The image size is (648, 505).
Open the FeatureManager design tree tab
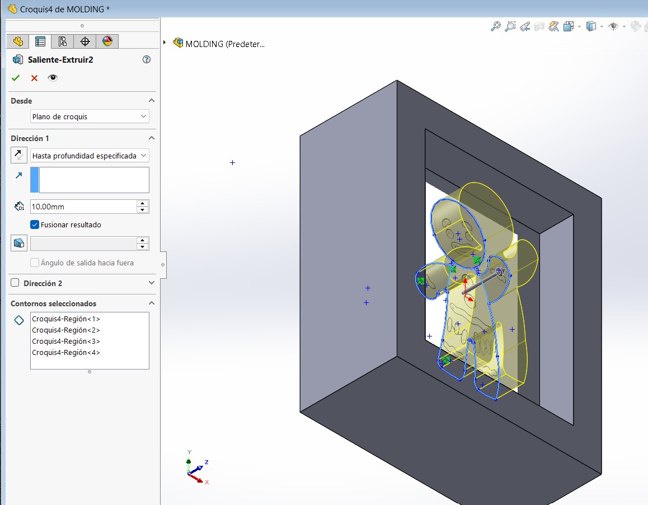[x=18, y=41]
